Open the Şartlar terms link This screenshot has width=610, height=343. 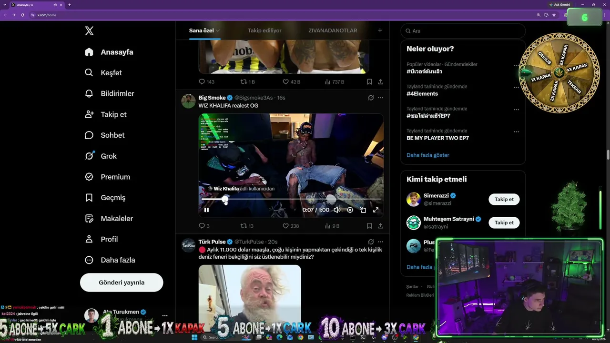tap(412, 287)
